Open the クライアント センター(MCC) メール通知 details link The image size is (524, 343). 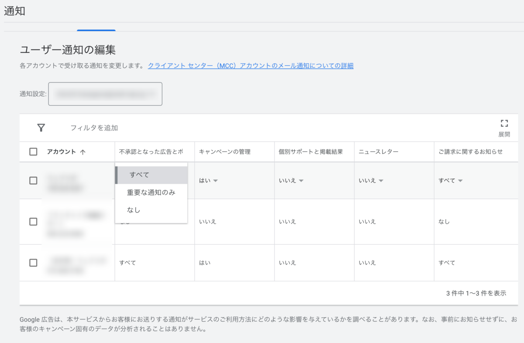point(250,66)
